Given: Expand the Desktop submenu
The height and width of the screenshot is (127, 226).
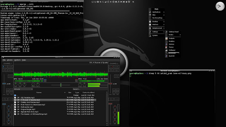Looking at the screenshot, I should (x=157, y=22).
